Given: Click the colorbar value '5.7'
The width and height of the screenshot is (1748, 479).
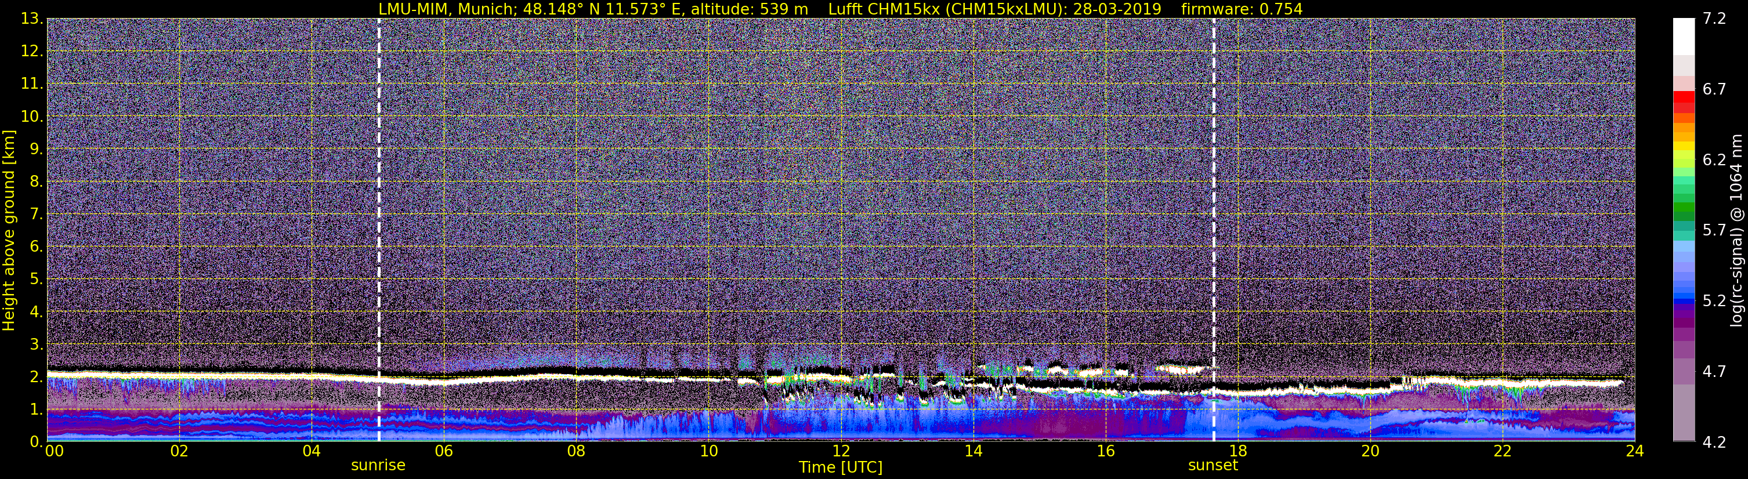Looking at the screenshot, I should click(x=1714, y=231).
